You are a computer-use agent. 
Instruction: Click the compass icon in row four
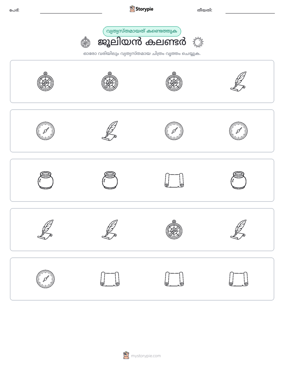coord(174,230)
